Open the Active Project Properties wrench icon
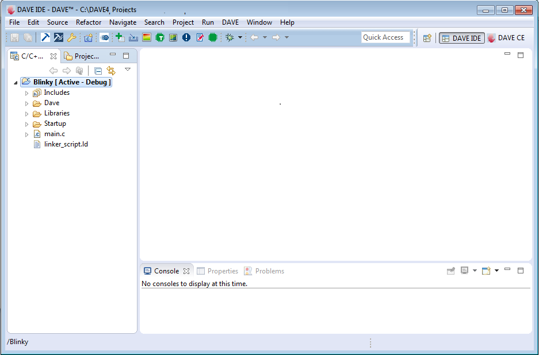The image size is (539, 355). click(x=71, y=37)
